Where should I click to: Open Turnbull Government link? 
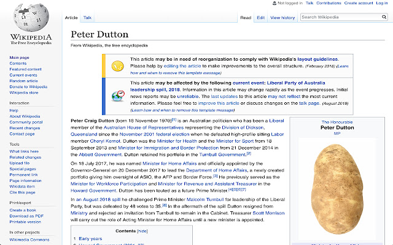222,154
